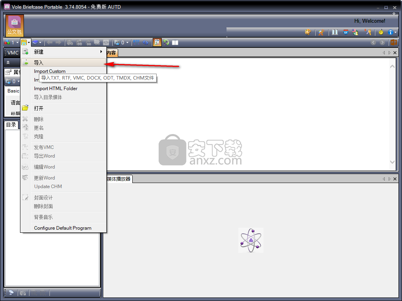Open the 新建 submenu
The width and height of the screenshot is (402, 301).
(x=63, y=52)
